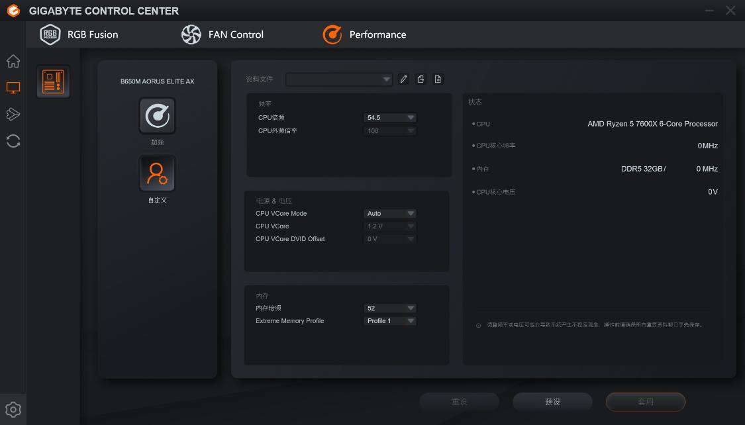
Task: Click the update/refresh icon in the sidebar
Action: tap(13, 140)
